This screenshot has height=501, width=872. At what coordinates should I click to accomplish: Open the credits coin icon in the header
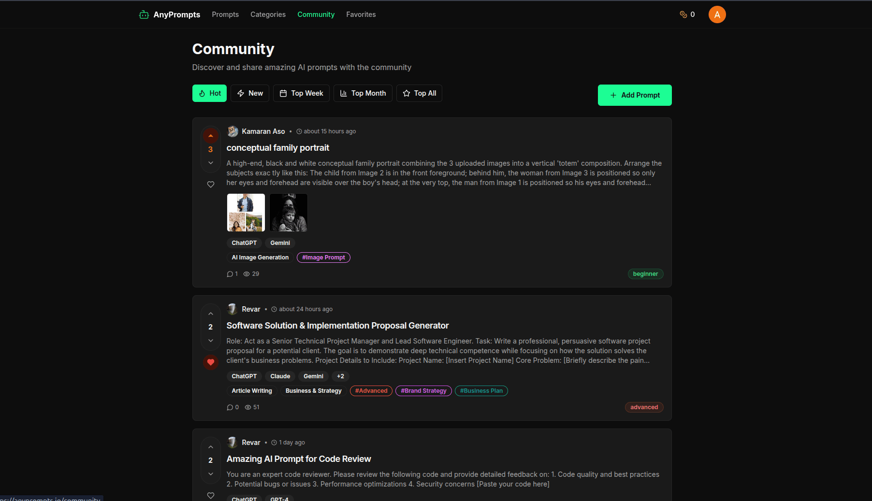[683, 14]
